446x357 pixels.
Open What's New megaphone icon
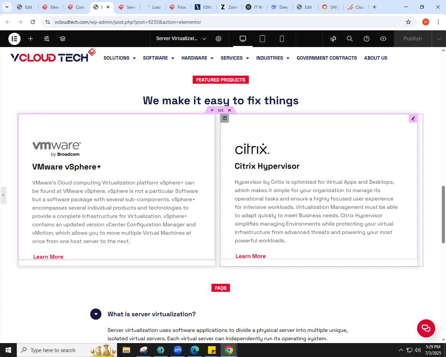tap(333, 39)
